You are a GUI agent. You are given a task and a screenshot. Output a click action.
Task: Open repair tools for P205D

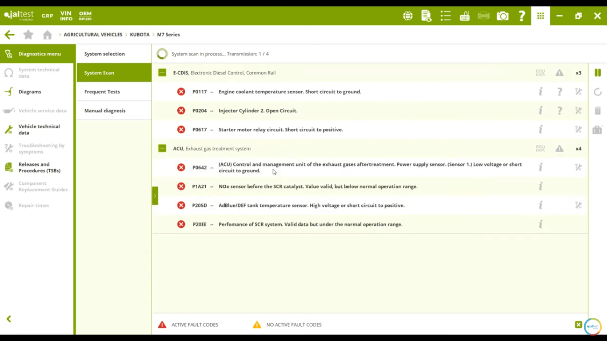tap(578, 205)
